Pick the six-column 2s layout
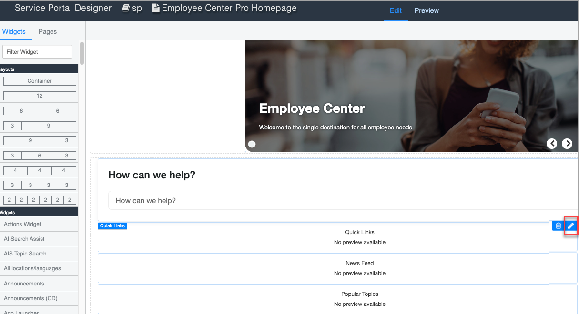The height and width of the screenshot is (314, 579). pos(40,200)
